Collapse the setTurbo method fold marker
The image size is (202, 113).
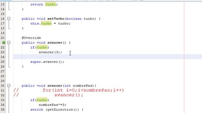[9, 19]
